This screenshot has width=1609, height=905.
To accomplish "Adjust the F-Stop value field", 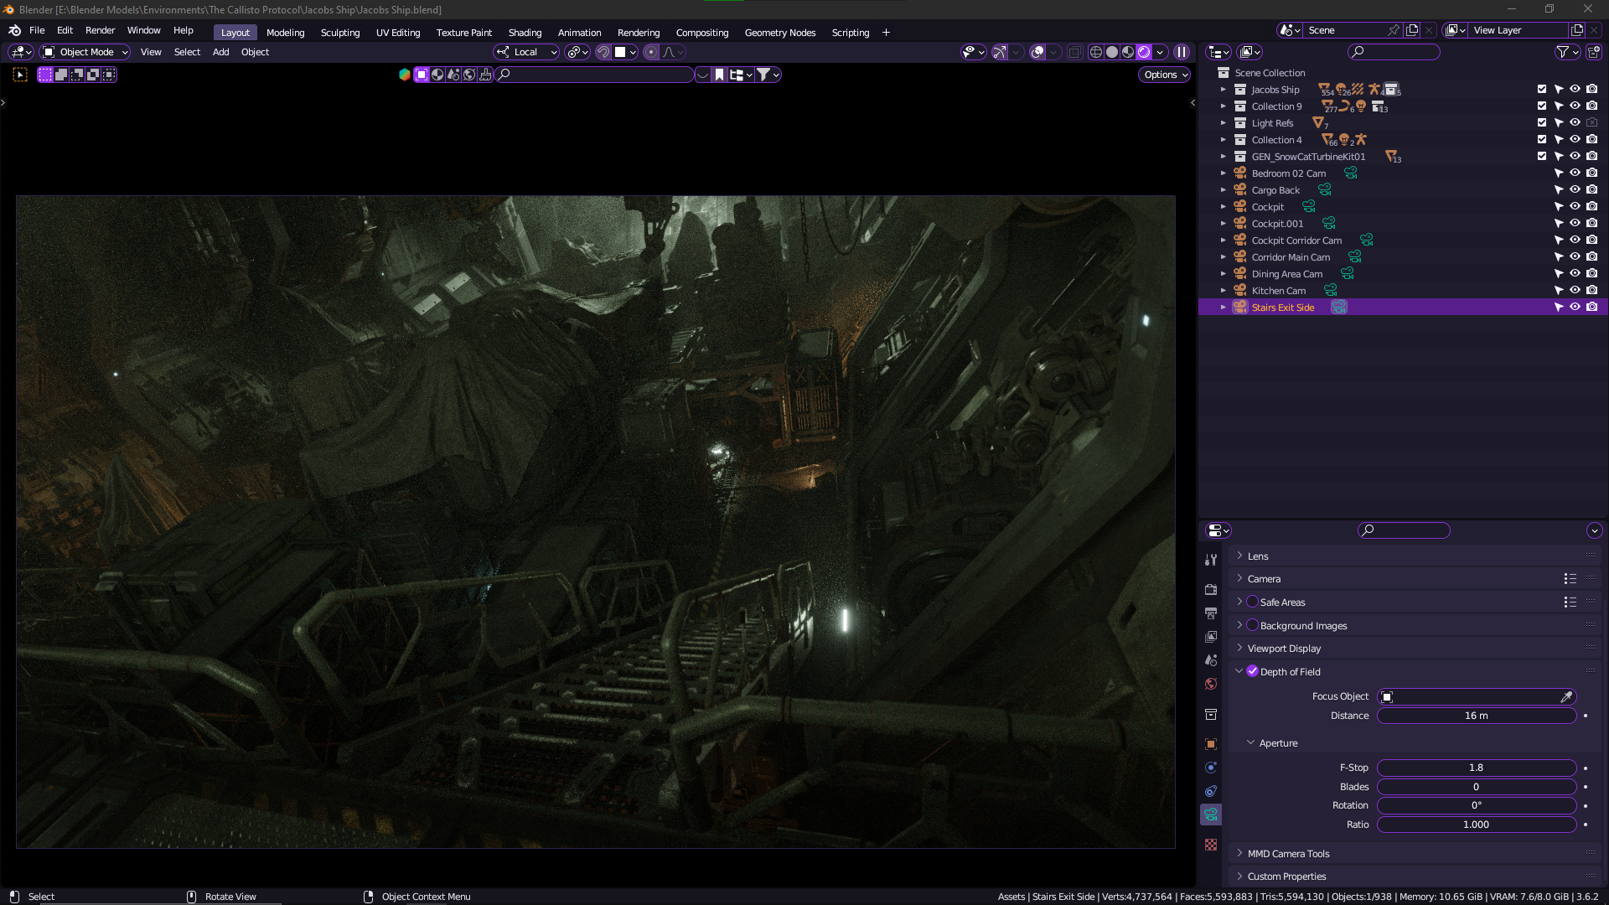I will [x=1477, y=768].
